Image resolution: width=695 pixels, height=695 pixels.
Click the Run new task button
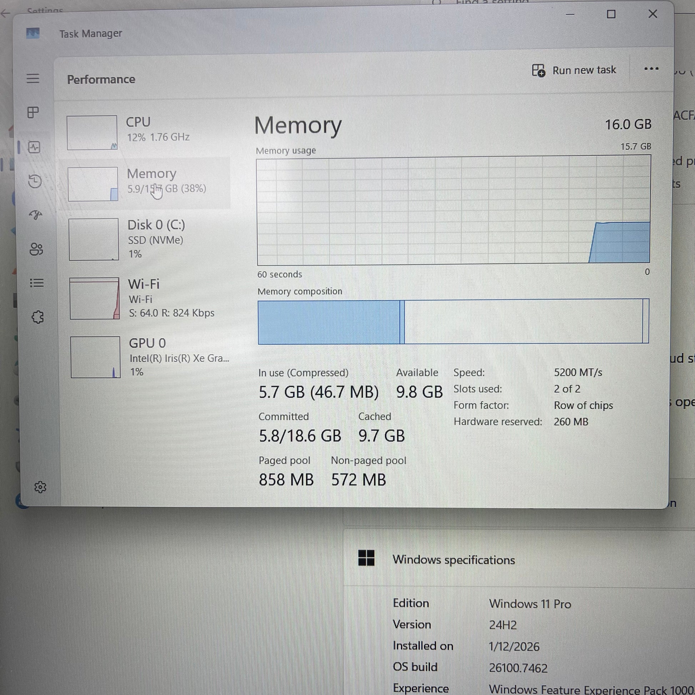574,70
